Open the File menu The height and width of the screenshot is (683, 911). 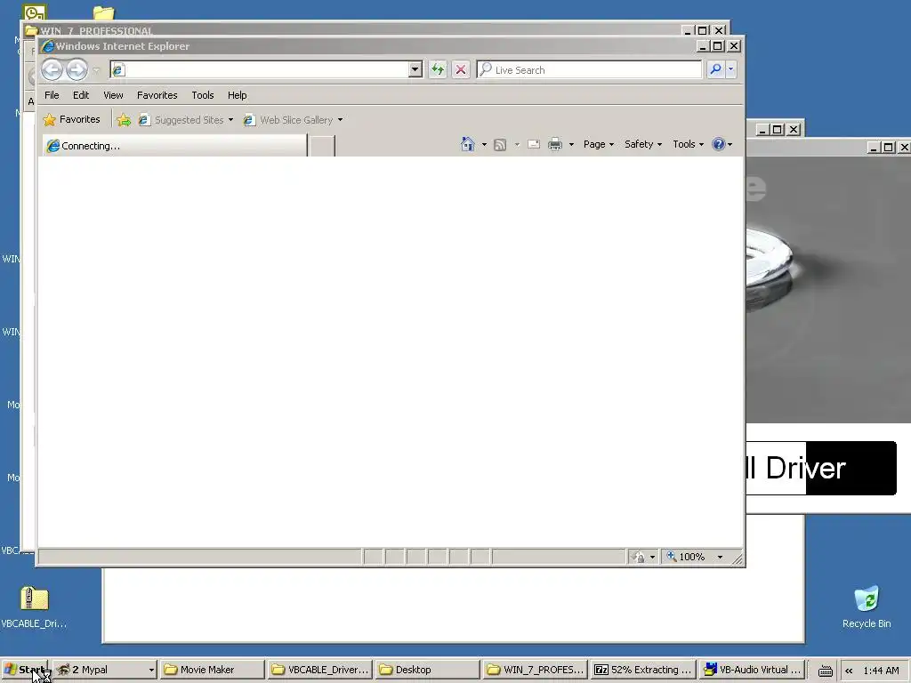52,95
